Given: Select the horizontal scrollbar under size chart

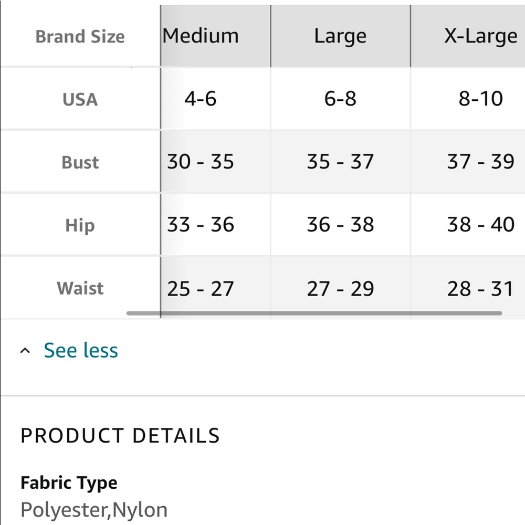Looking at the screenshot, I should coord(314,313).
